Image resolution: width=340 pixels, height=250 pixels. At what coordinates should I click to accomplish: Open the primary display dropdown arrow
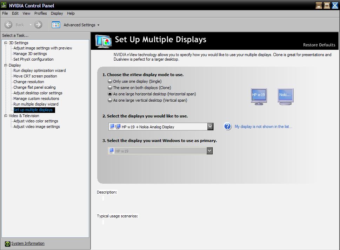(209, 151)
